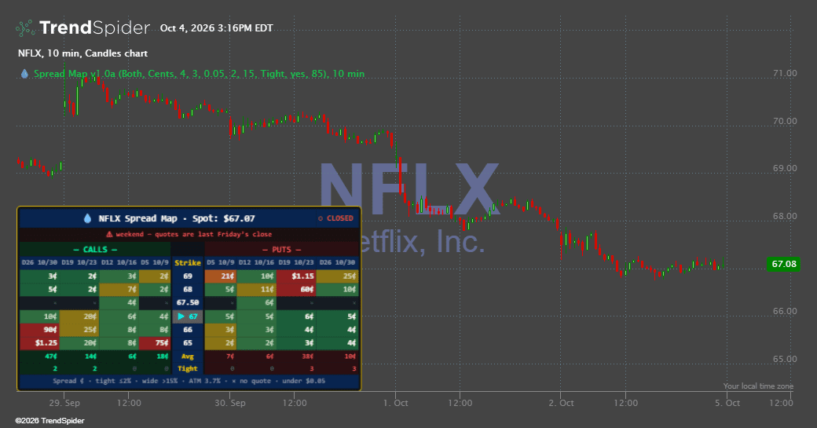The image size is (817, 428).
Task: Click the puts D12 10/16 column header
Action: (x=256, y=262)
